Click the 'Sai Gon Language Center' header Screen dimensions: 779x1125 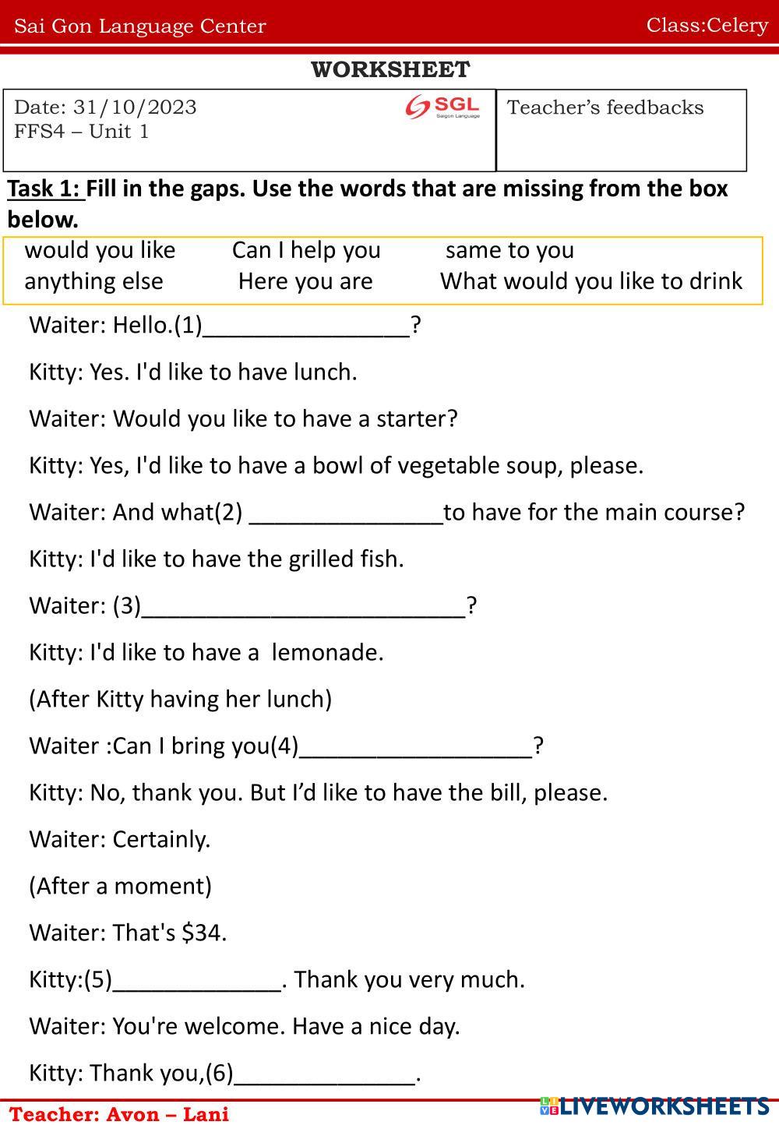point(140,26)
